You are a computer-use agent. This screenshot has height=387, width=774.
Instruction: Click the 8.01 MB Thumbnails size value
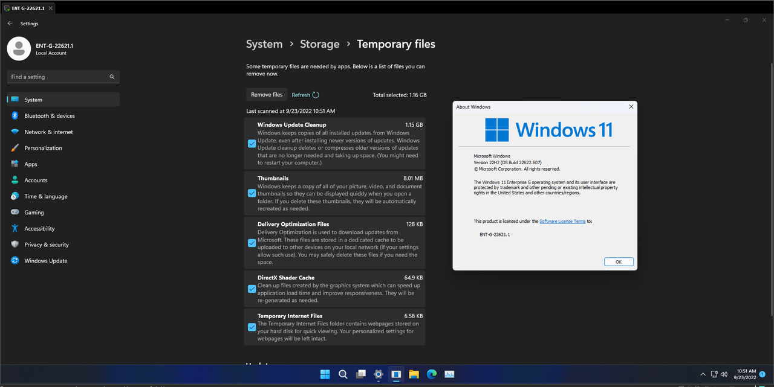coord(413,179)
